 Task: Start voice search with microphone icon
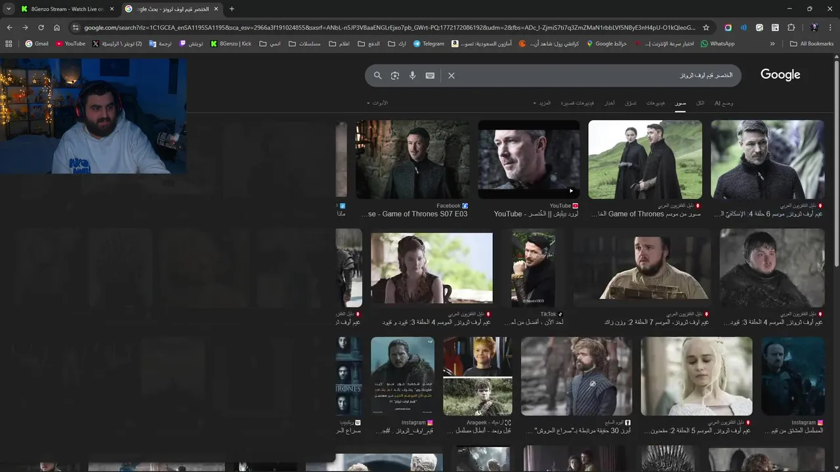point(412,75)
